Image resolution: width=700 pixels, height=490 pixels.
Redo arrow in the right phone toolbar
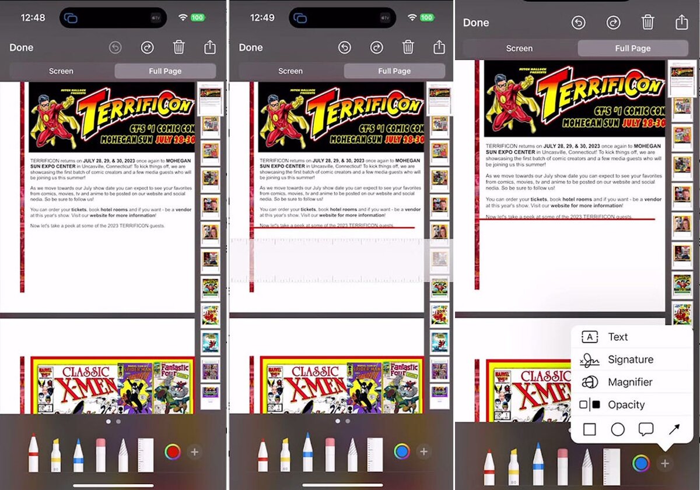click(x=613, y=23)
